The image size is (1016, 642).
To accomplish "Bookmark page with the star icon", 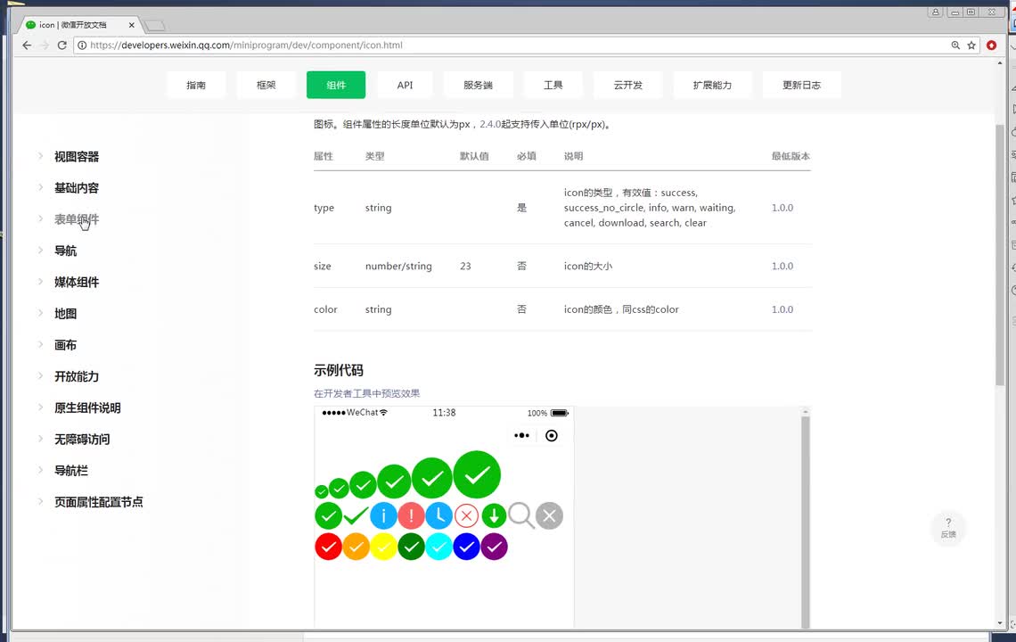I will click(x=971, y=45).
